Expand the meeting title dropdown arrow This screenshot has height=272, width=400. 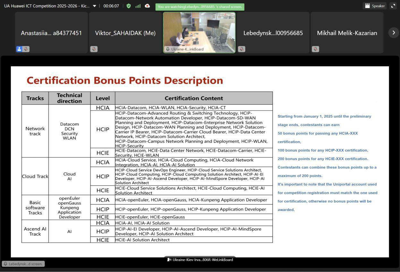coord(94,6)
